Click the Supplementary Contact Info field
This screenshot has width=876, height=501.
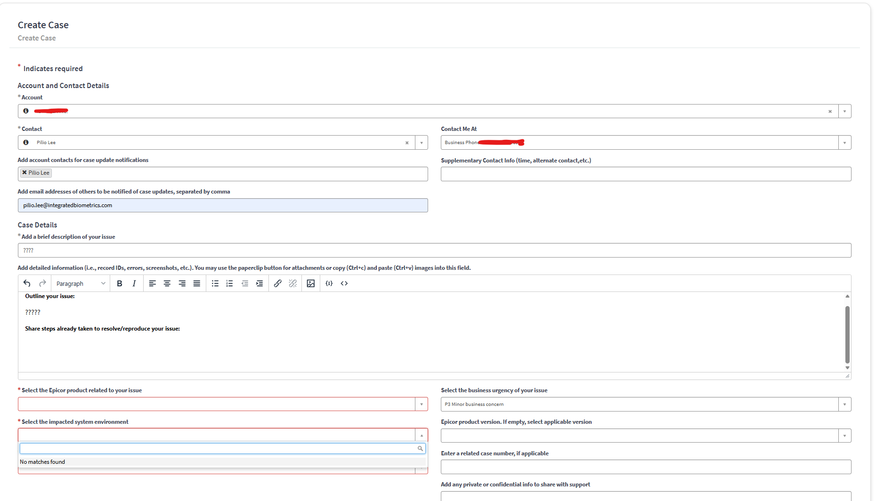click(x=646, y=174)
